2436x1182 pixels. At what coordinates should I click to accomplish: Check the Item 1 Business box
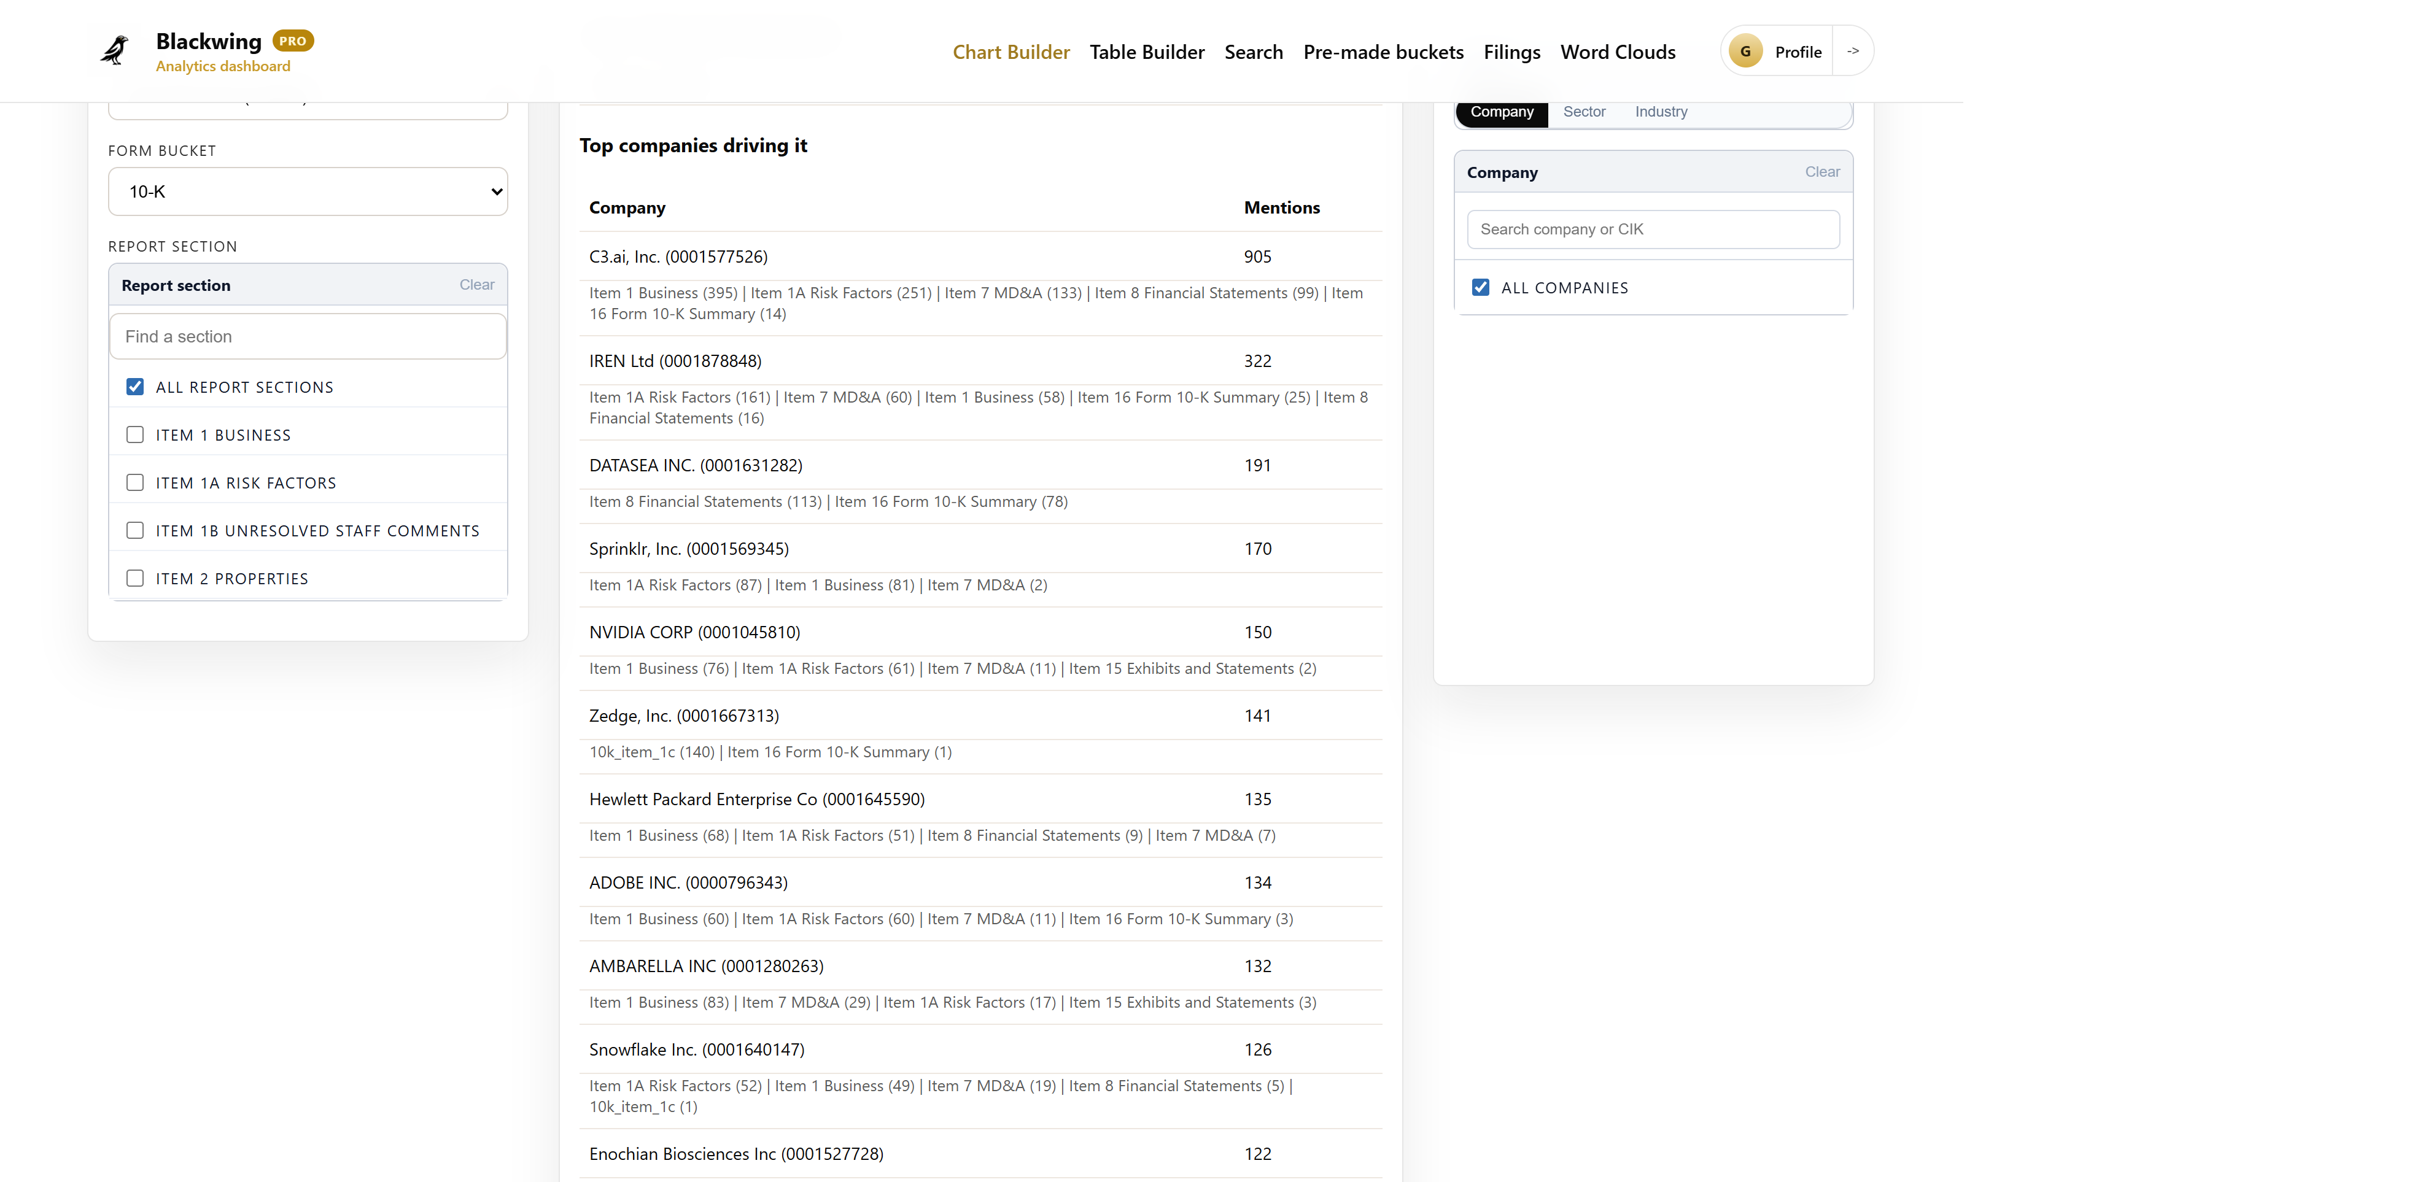(x=135, y=435)
